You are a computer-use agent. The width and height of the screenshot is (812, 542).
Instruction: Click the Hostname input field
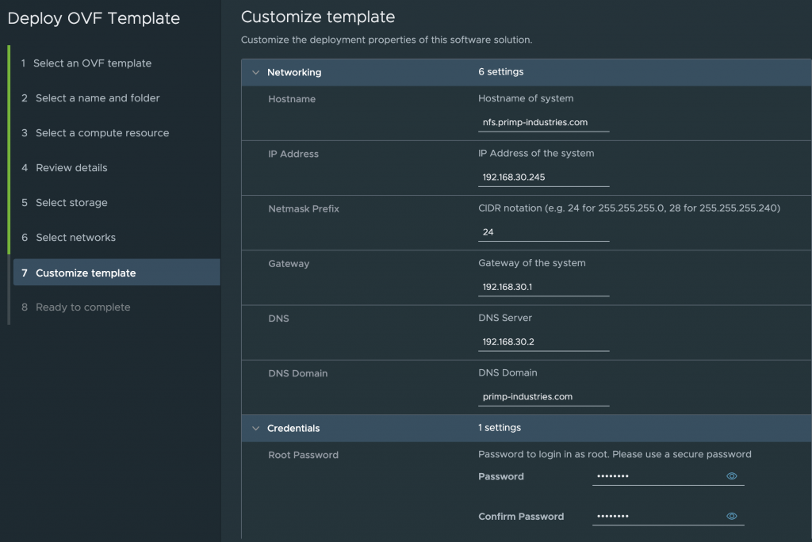point(543,123)
